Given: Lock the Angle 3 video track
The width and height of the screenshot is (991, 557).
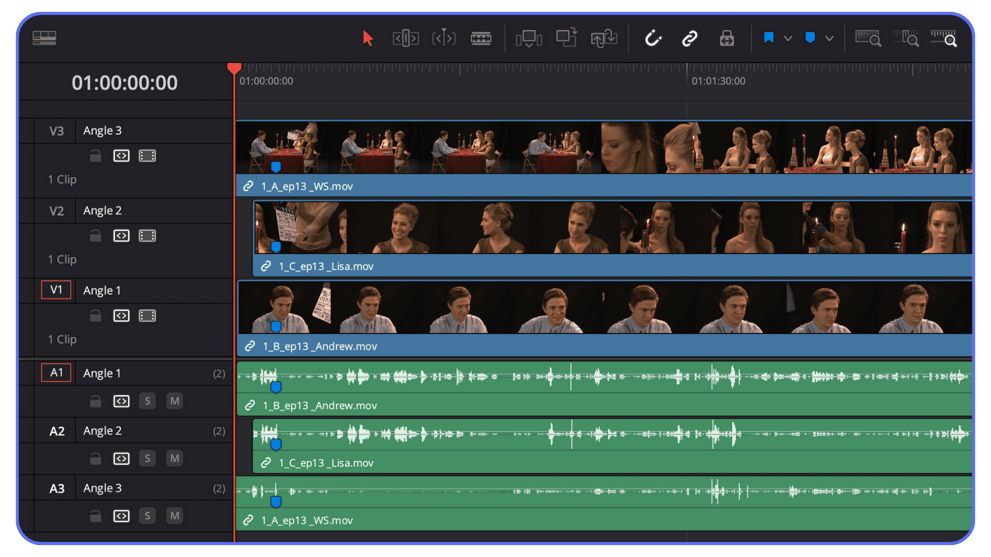Looking at the screenshot, I should pyautogui.click(x=95, y=155).
